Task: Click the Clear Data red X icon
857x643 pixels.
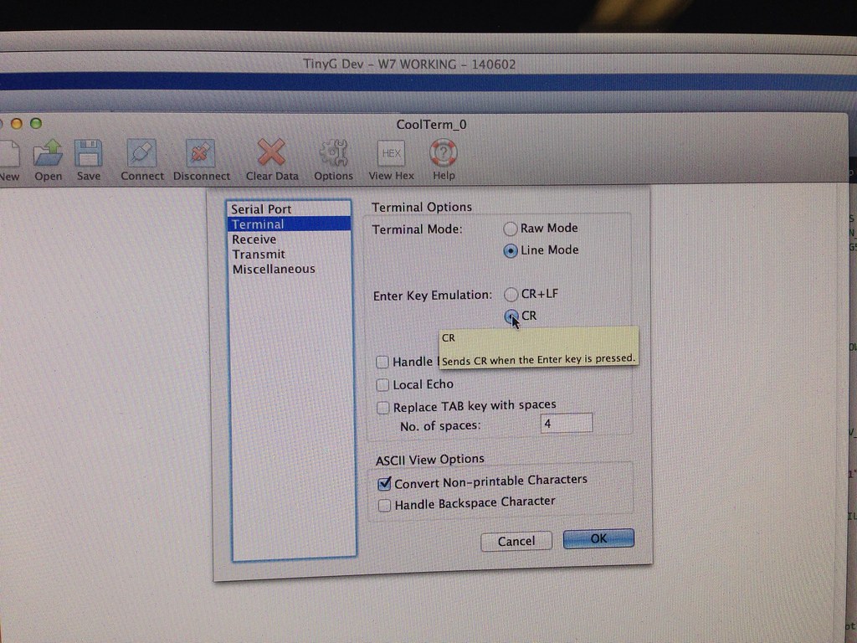Action: click(x=272, y=152)
